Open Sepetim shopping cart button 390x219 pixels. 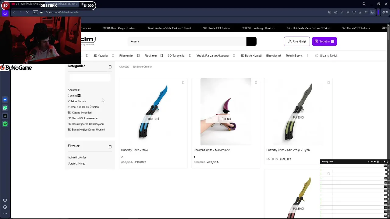coord(324,41)
